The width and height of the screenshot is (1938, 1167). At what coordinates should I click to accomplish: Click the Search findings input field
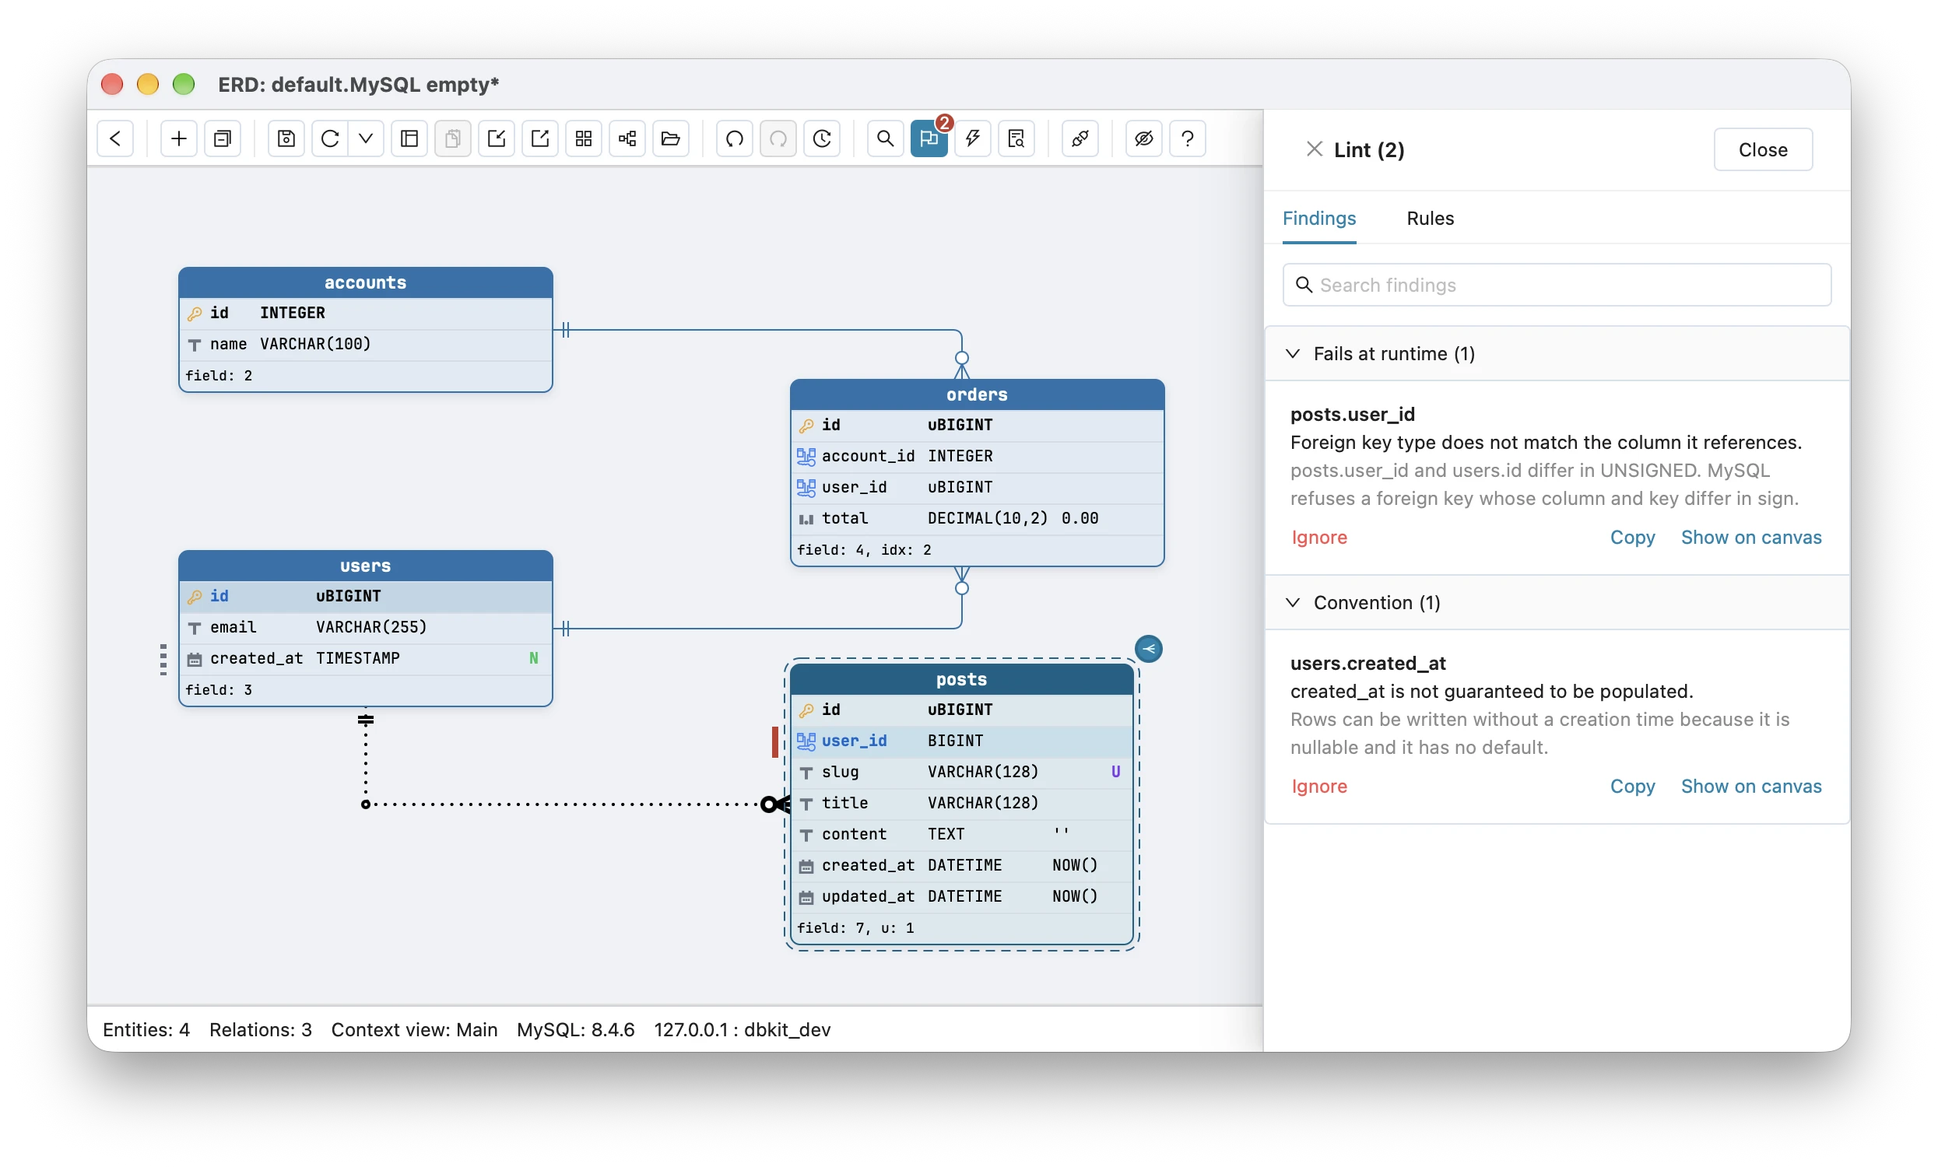pyautogui.click(x=1557, y=285)
